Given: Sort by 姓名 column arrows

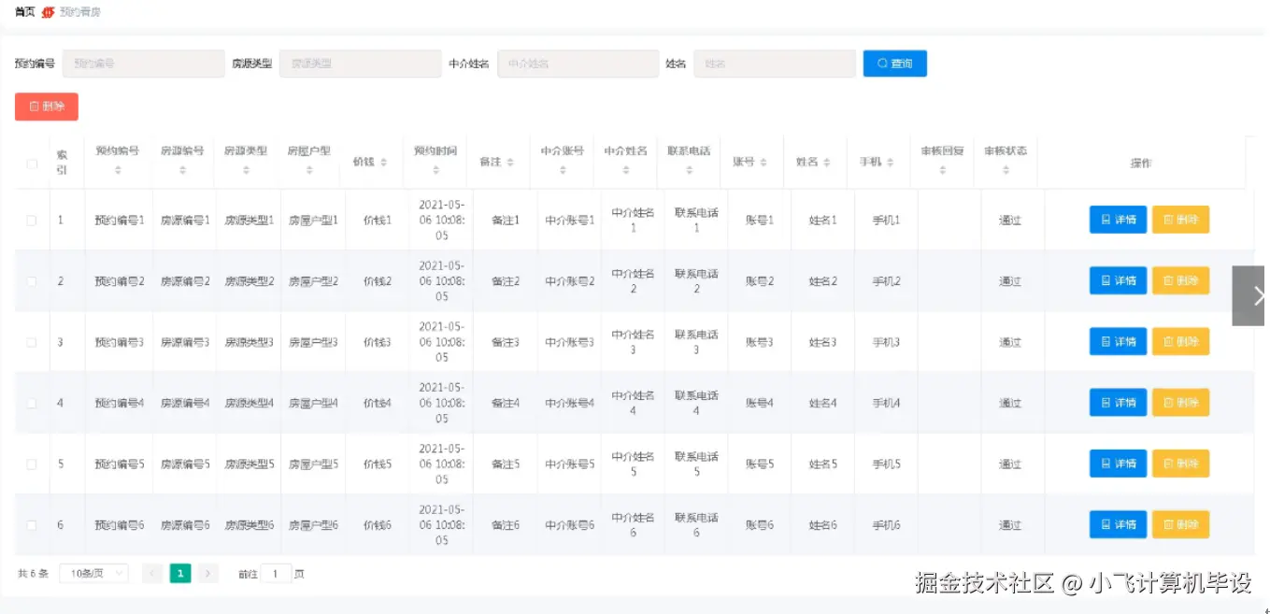Looking at the screenshot, I should (x=827, y=163).
